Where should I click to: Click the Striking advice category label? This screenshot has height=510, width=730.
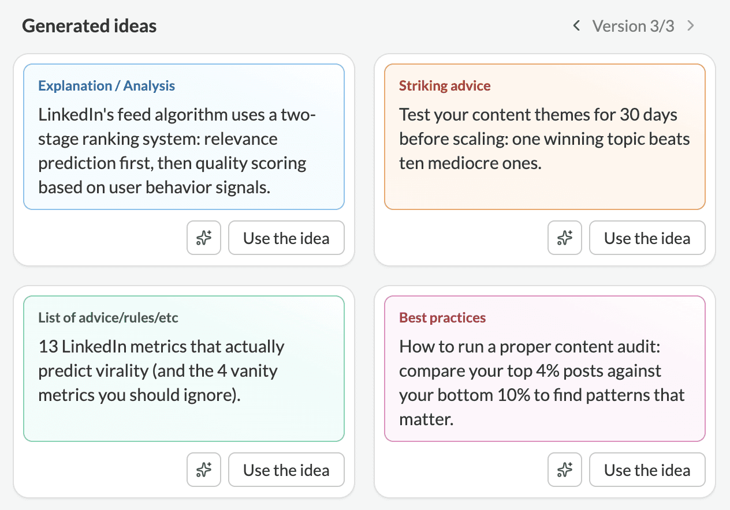point(445,86)
